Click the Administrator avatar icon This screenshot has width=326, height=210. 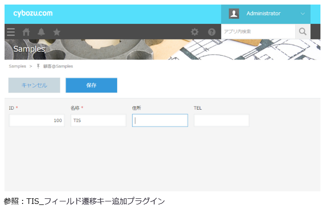(234, 14)
